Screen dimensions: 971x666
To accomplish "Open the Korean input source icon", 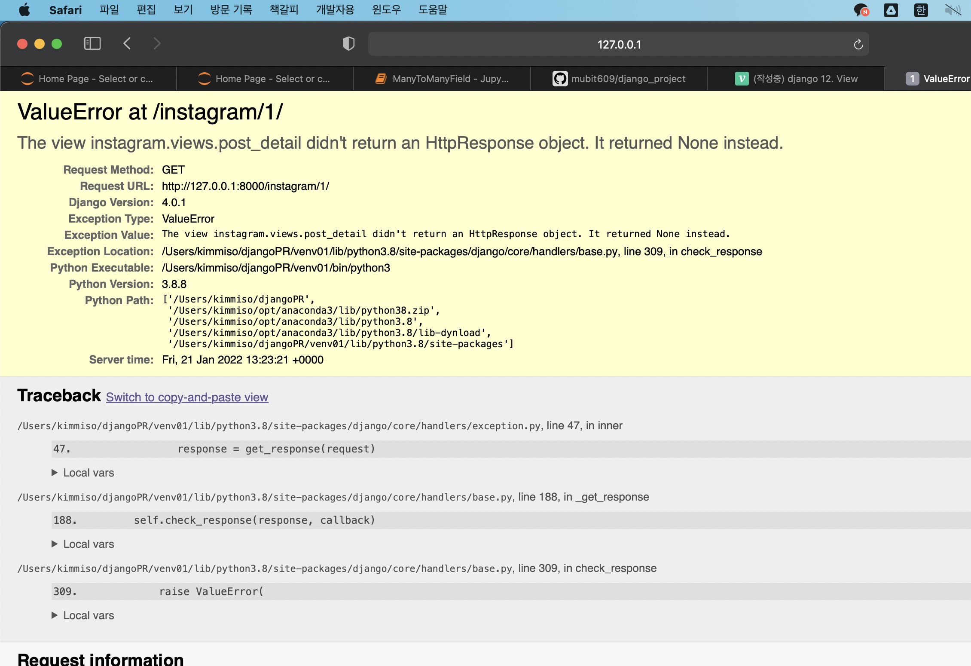I will (921, 10).
